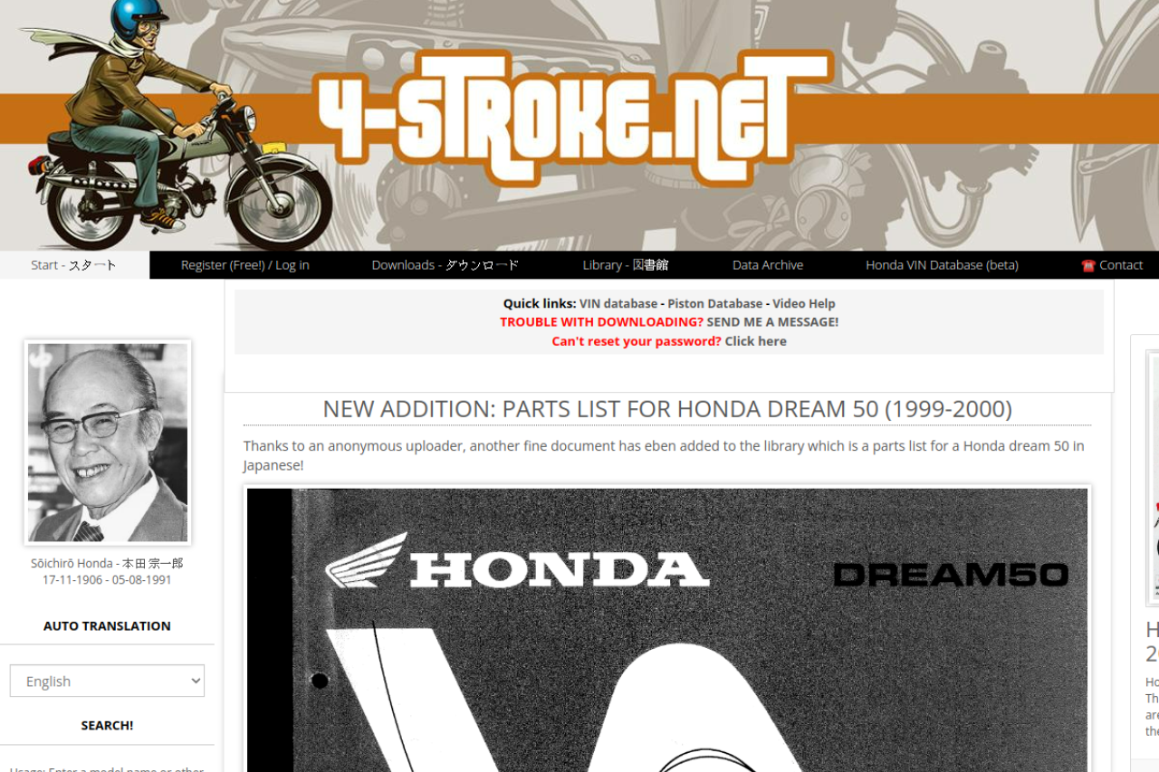1159x772 pixels.
Task: Open the Downloads - ダウンロード menu
Action: (x=445, y=265)
